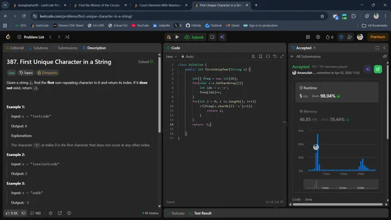Image resolution: width=391 pixels, height=220 pixels.
Task: Dislike the problem with thumbs down
Action: pos(24,213)
